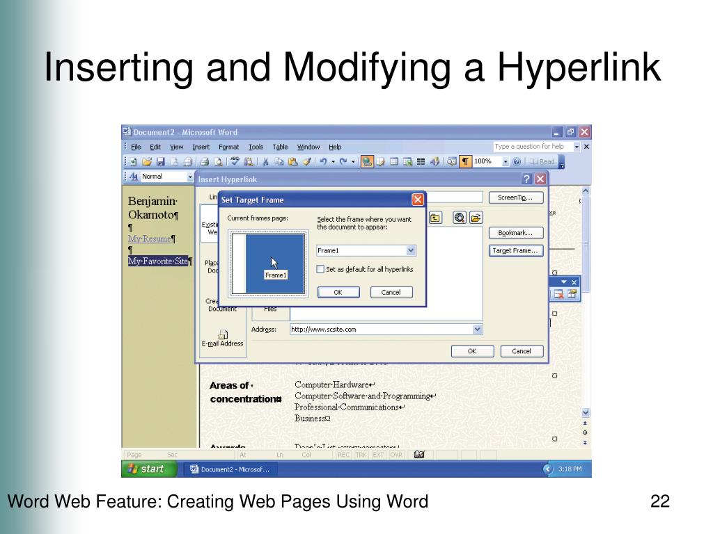
Task: Click the Type a question for help box
Action: [x=533, y=147]
